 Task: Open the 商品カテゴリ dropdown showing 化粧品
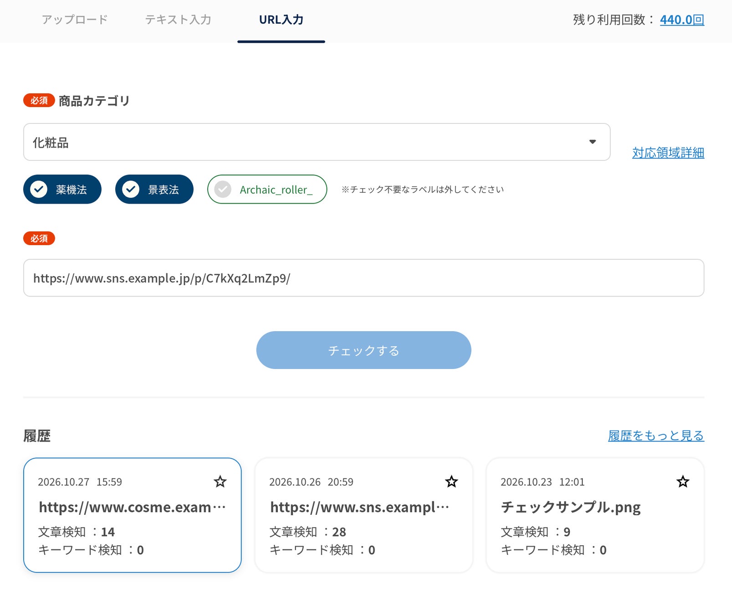click(x=317, y=142)
